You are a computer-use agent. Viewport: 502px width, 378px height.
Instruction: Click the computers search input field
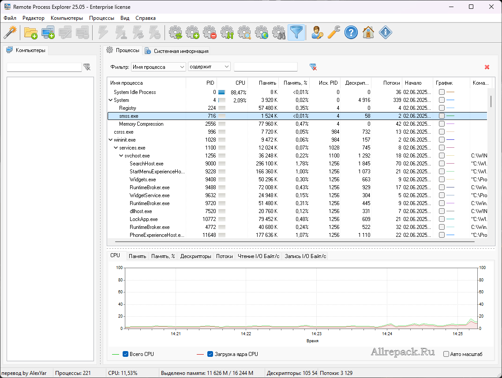(44, 67)
